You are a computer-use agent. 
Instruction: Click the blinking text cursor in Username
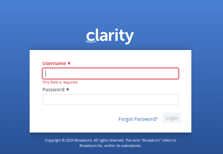[46, 73]
